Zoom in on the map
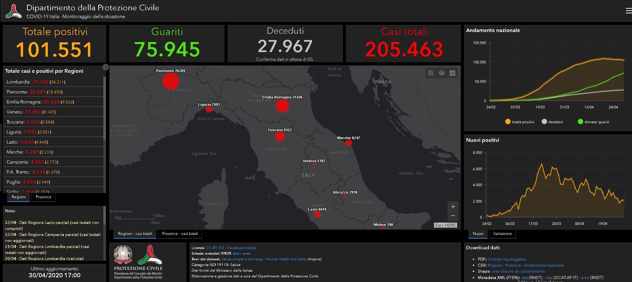The width and height of the screenshot is (632, 282). point(453,207)
